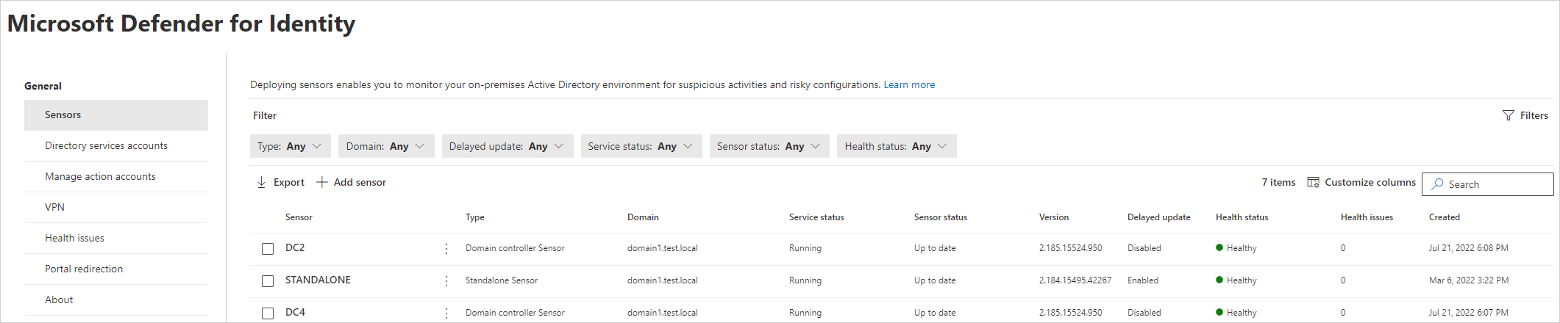Viewport: 1560px width, 323px height.
Task: Open the Service status filter dropdown
Action: [x=641, y=146]
